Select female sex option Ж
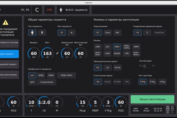 coord(72,33)
